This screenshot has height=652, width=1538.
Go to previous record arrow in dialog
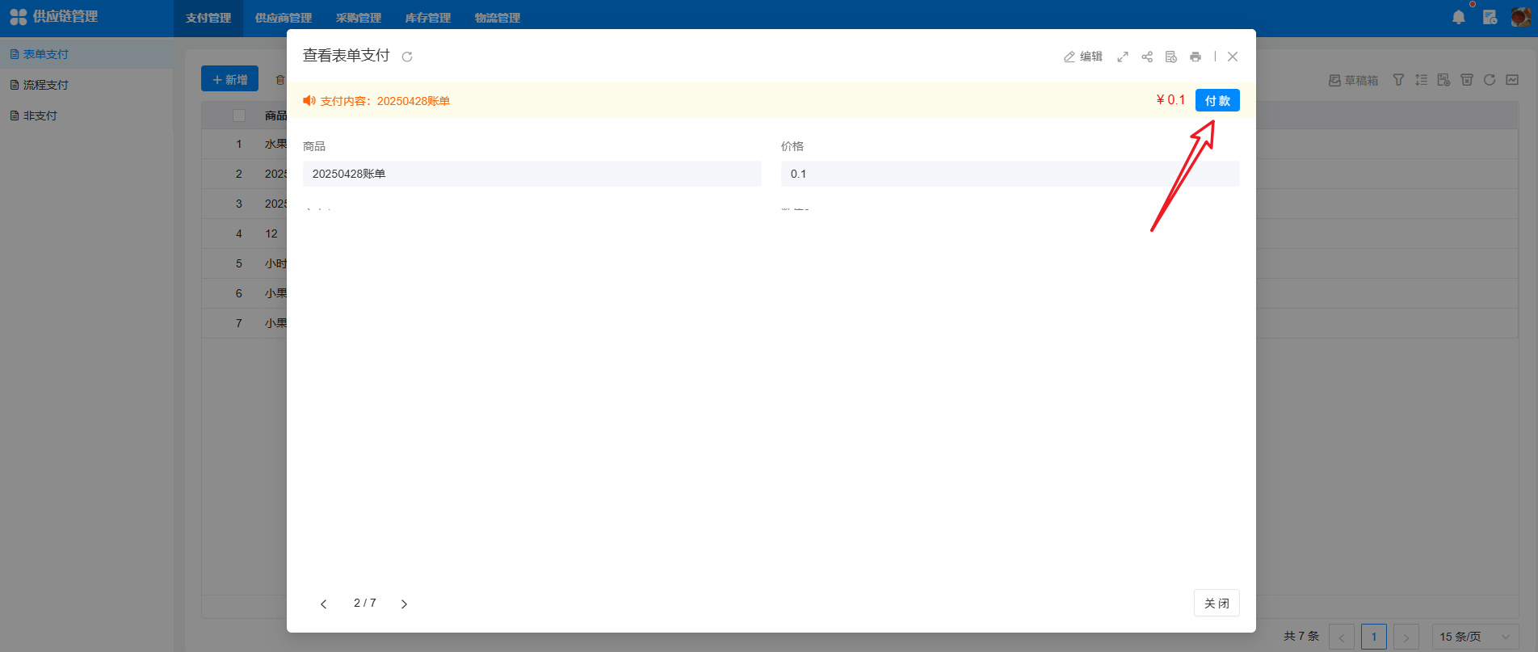[x=323, y=604]
